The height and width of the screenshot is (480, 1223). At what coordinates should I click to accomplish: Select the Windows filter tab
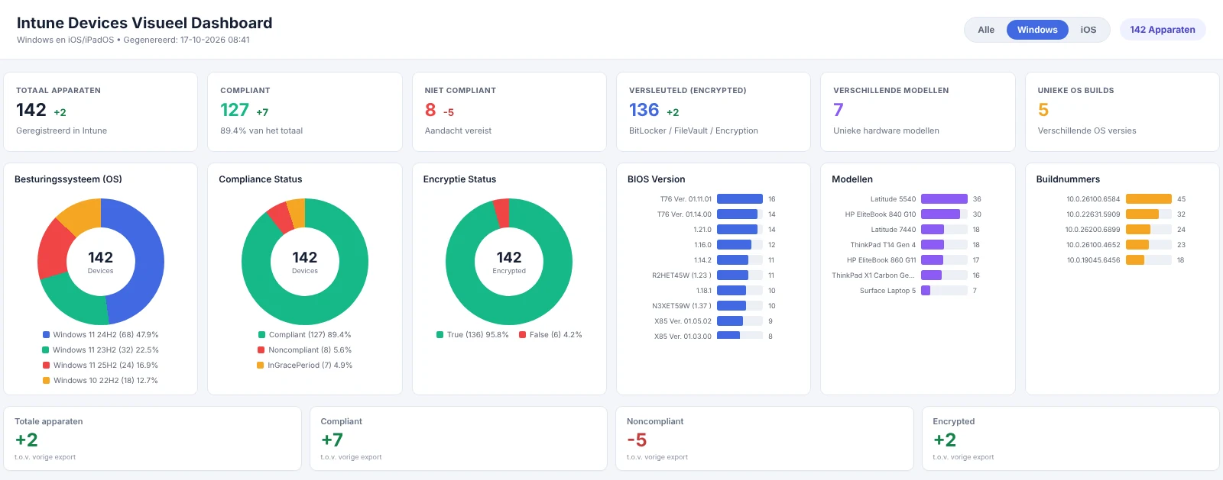(1037, 30)
